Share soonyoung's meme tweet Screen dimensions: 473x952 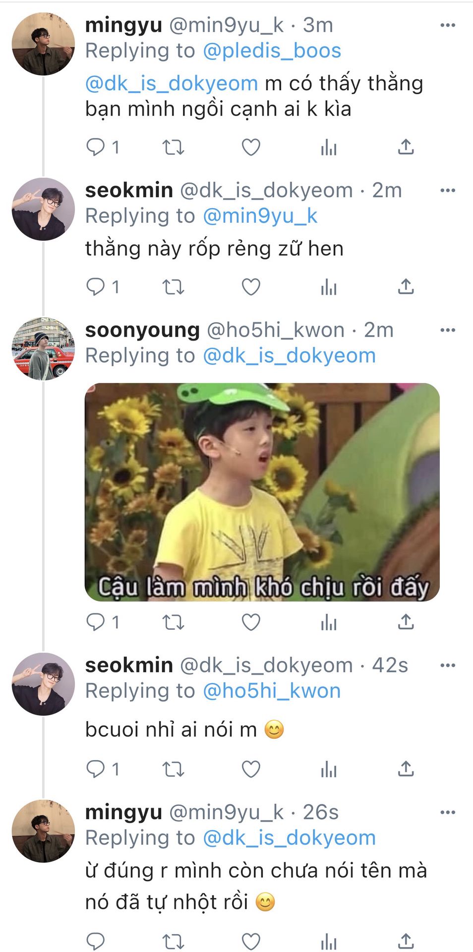point(406,622)
